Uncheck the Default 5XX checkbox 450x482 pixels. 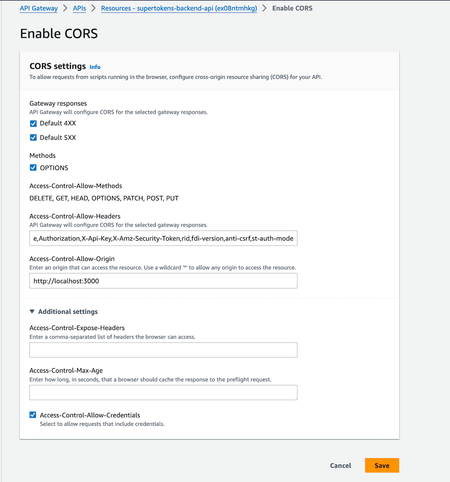tap(33, 138)
